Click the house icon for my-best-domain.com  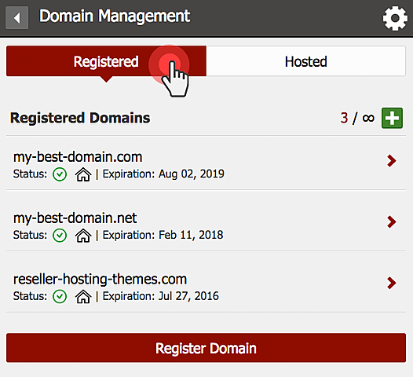pyautogui.click(x=83, y=174)
